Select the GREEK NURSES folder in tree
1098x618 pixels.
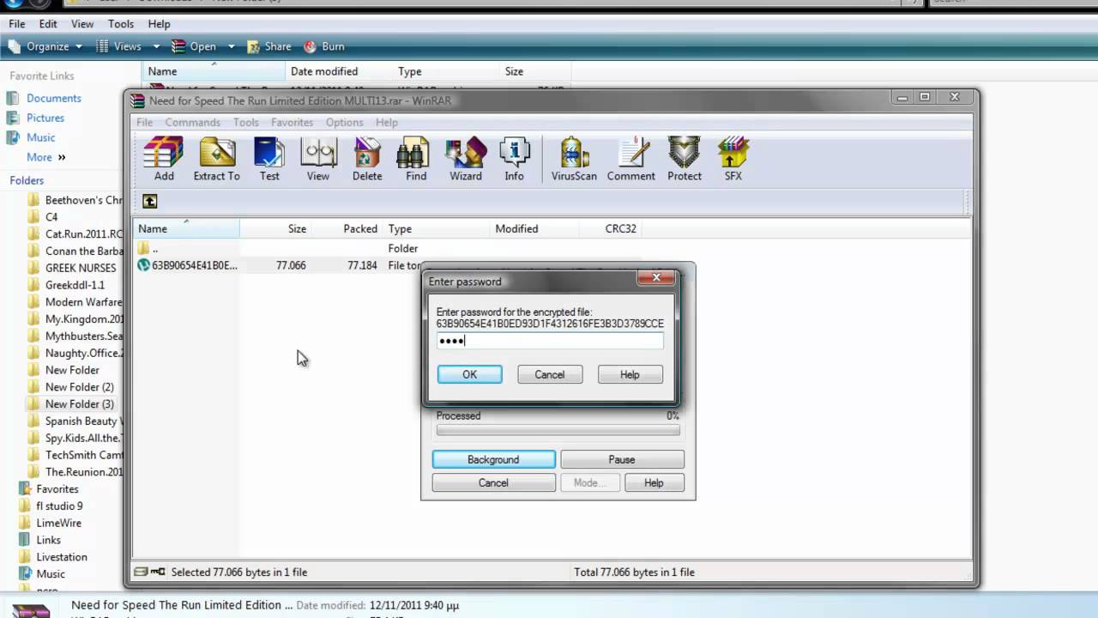click(x=80, y=268)
